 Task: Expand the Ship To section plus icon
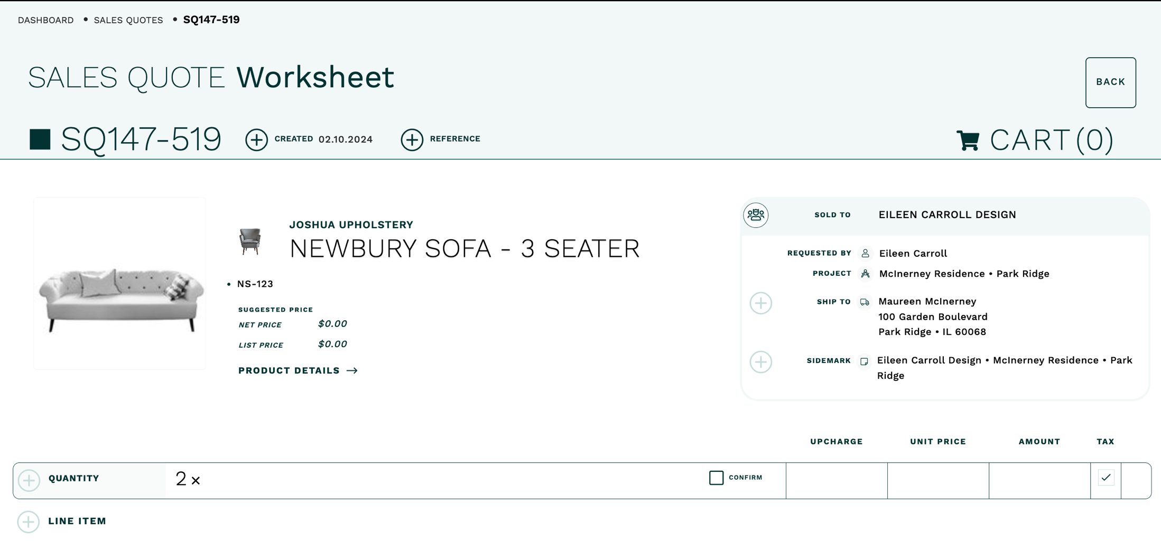coord(761,303)
